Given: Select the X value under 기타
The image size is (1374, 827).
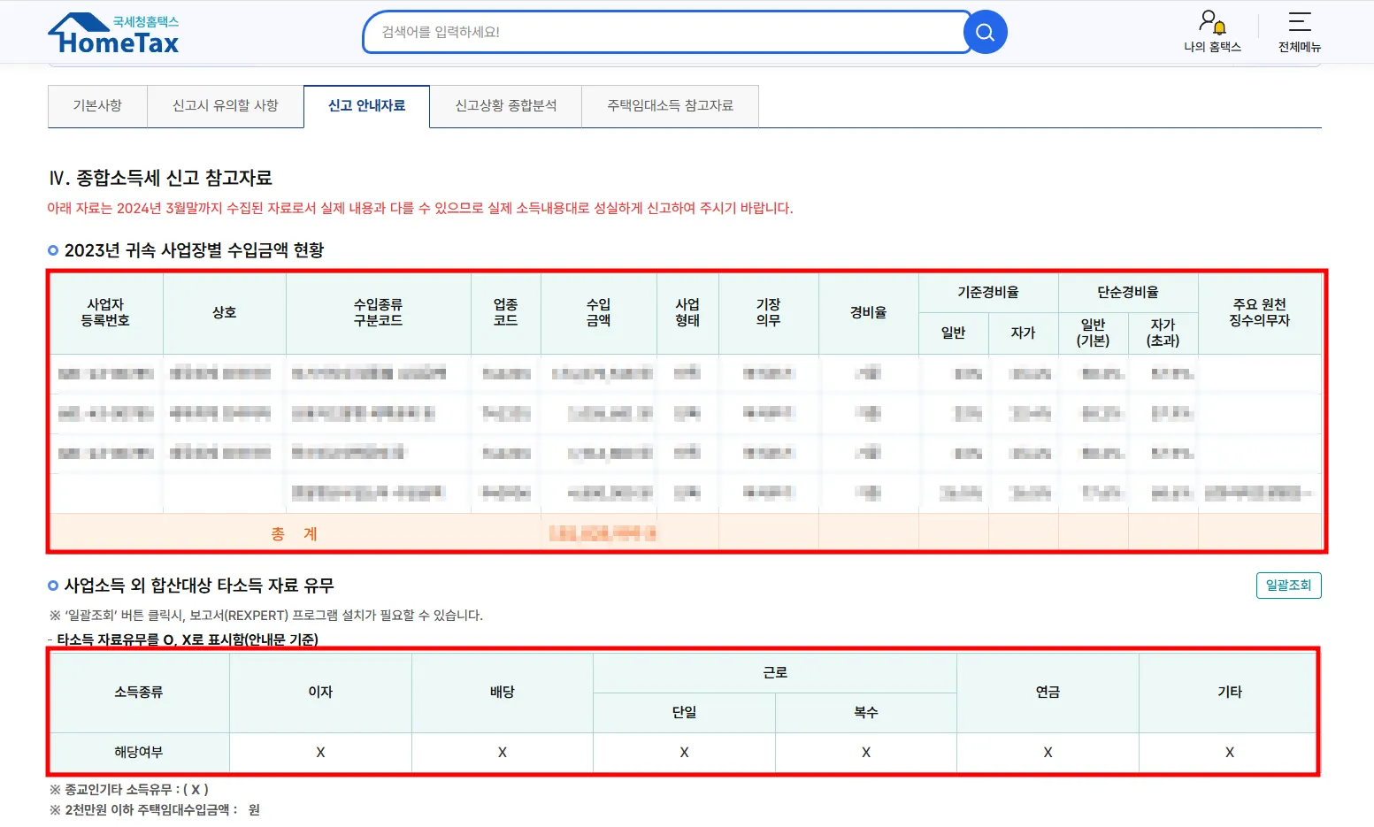Looking at the screenshot, I should (x=1230, y=753).
